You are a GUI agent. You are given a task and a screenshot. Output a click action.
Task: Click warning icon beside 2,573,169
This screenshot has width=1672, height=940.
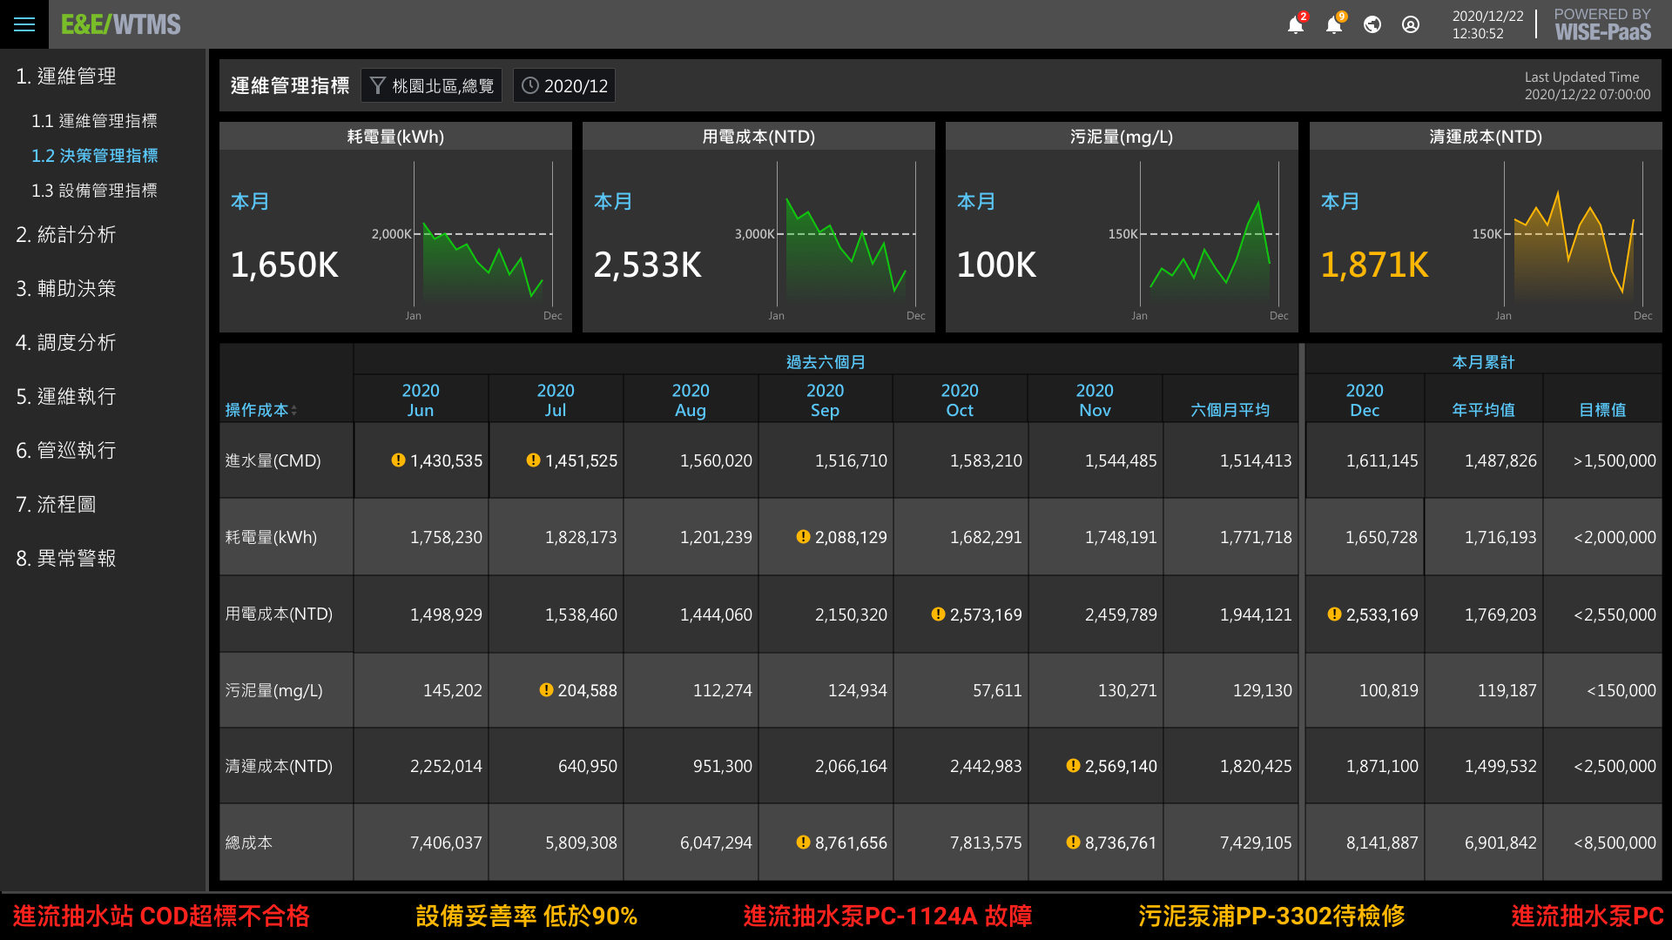click(938, 614)
